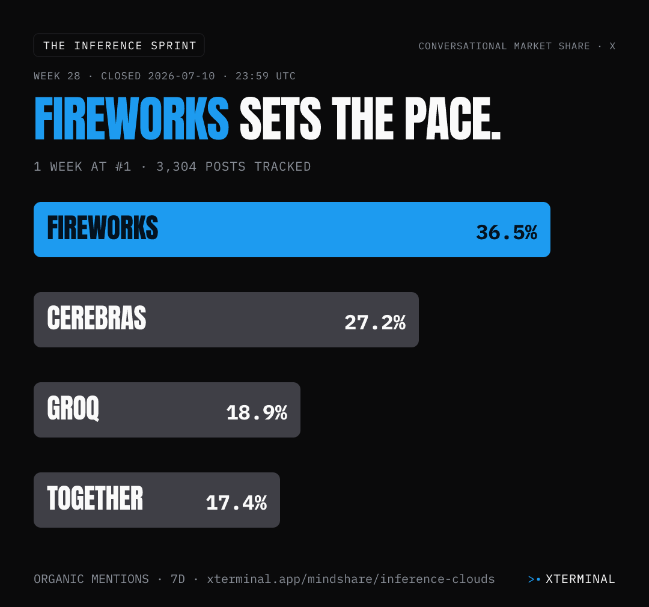Click the ORGANIC MENTIONS footer label
The height and width of the screenshot is (607, 649).
pos(91,579)
